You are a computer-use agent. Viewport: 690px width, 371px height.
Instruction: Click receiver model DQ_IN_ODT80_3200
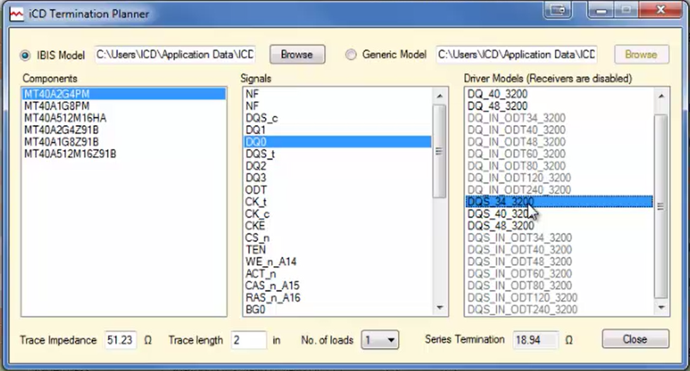tap(559, 166)
